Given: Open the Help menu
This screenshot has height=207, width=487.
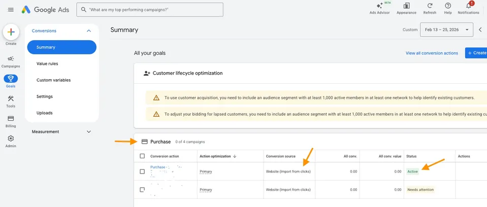Looking at the screenshot, I should click(x=448, y=9).
